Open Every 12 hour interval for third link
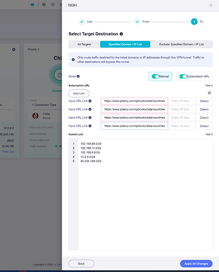The width and height of the screenshot is (219, 272). pos(182,118)
